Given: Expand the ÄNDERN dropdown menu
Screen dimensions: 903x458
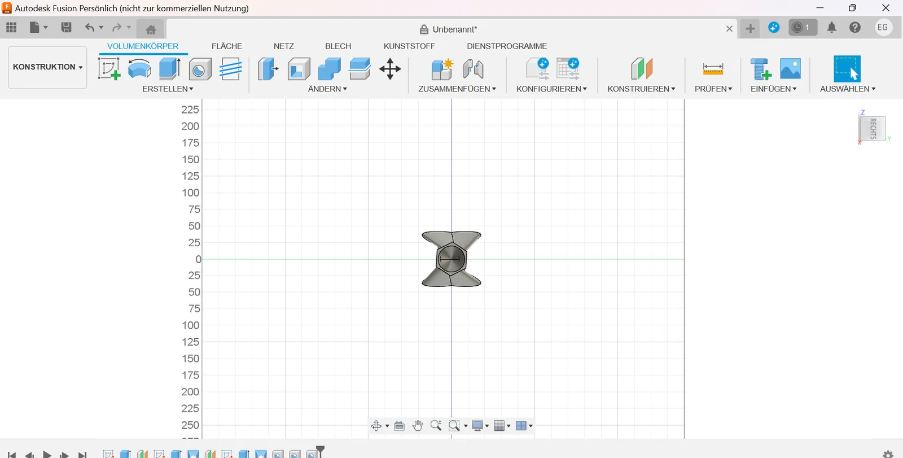Looking at the screenshot, I should (x=327, y=89).
